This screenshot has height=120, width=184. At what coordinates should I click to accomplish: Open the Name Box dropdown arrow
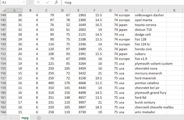tap(24, 2)
